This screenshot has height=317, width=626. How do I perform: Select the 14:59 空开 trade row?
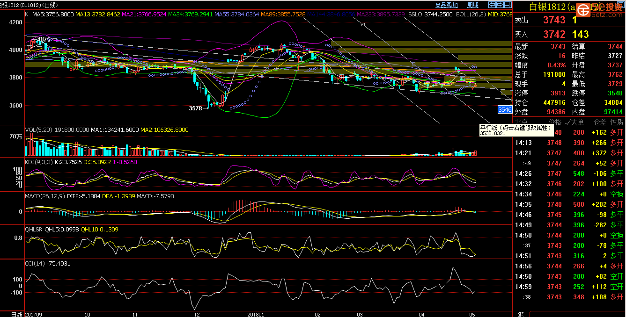pyautogui.click(x=569, y=287)
